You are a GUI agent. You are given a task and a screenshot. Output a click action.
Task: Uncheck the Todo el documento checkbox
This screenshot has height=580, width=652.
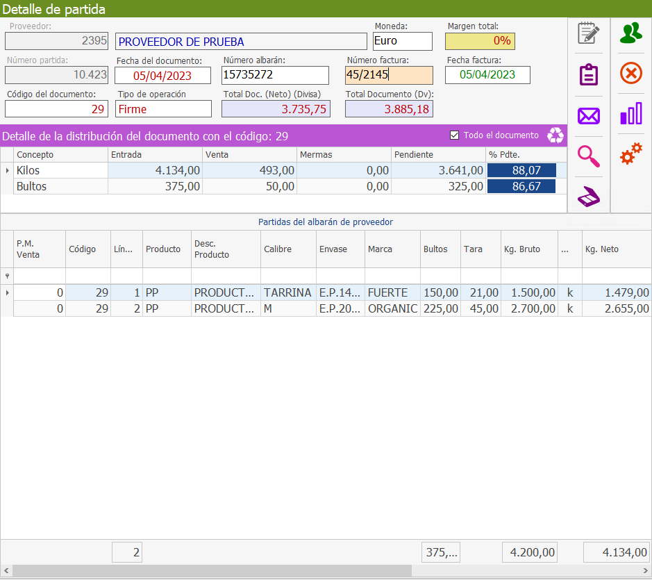[x=455, y=135]
